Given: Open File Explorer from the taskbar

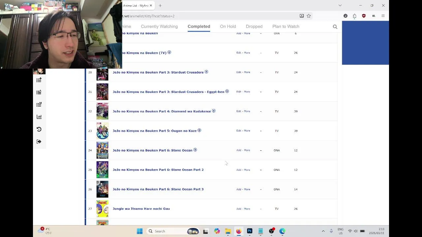Looking at the screenshot, I should (227, 231).
